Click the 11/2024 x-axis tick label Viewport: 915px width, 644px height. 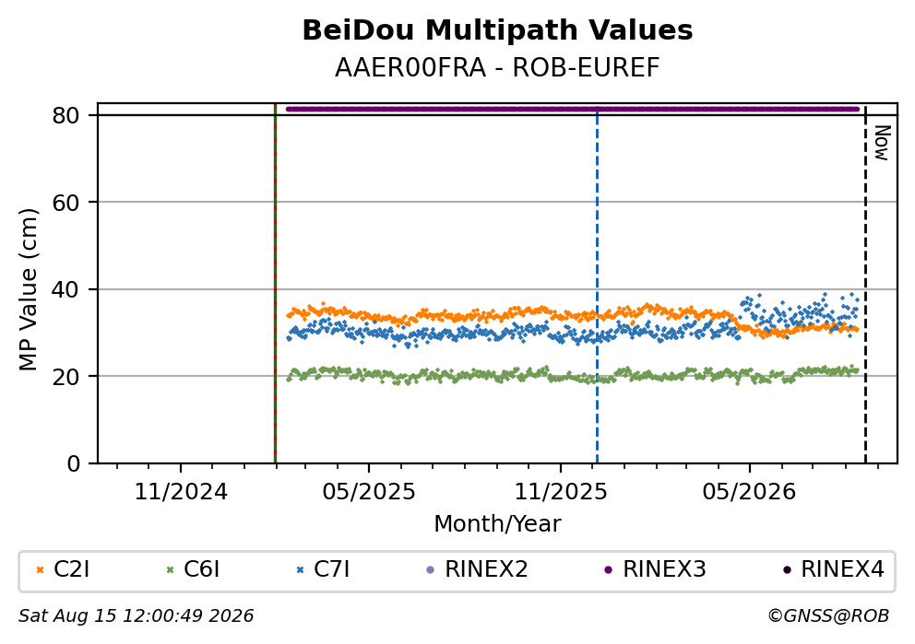(x=181, y=493)
